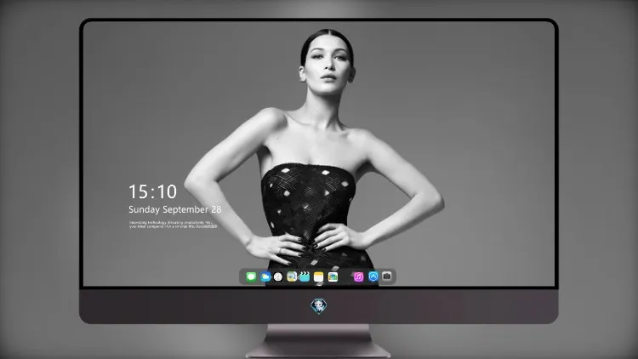Click the monitor stand below the screen
638x359 pixels.
[319, 340]
